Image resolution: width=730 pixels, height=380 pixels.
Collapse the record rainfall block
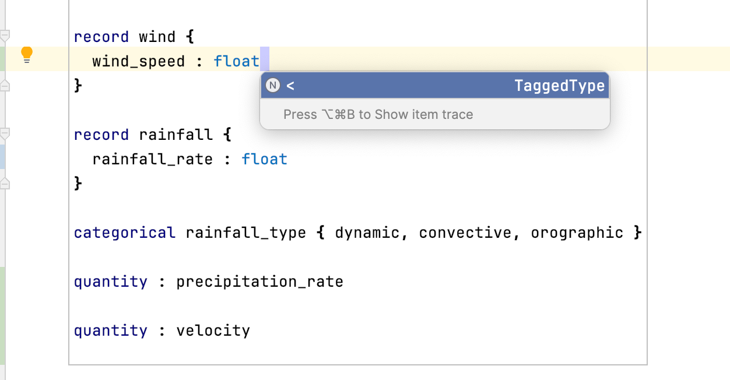tap(5, 133)
